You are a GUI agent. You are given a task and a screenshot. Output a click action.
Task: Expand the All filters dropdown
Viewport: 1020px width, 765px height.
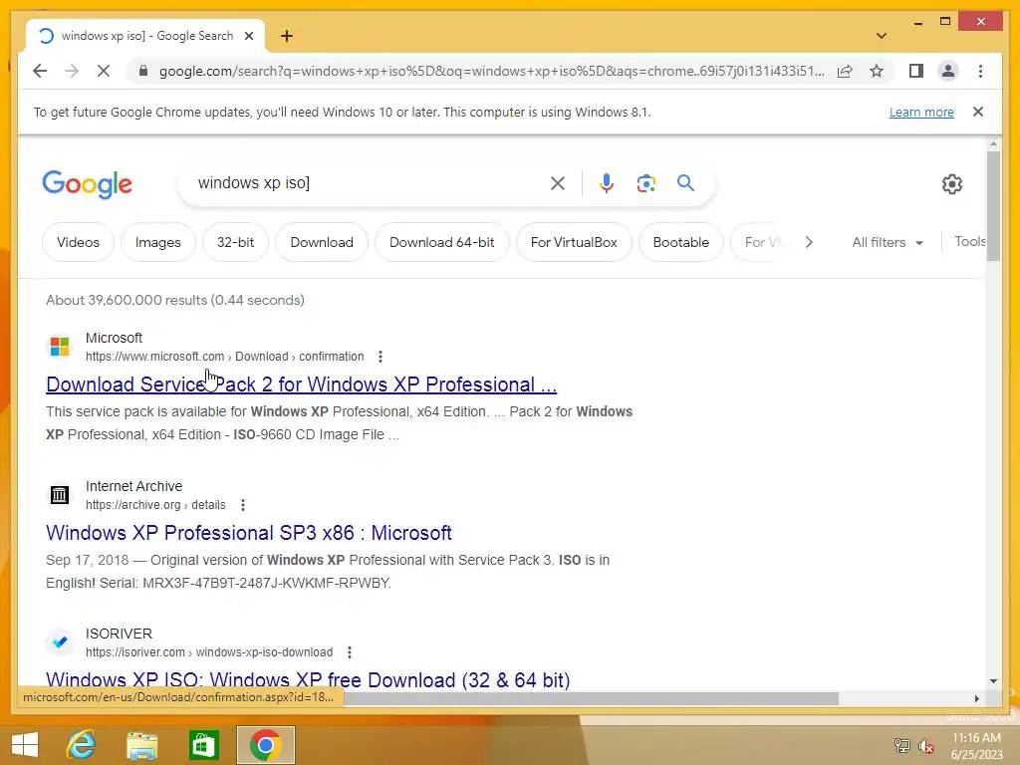click(x=888, y=242)
